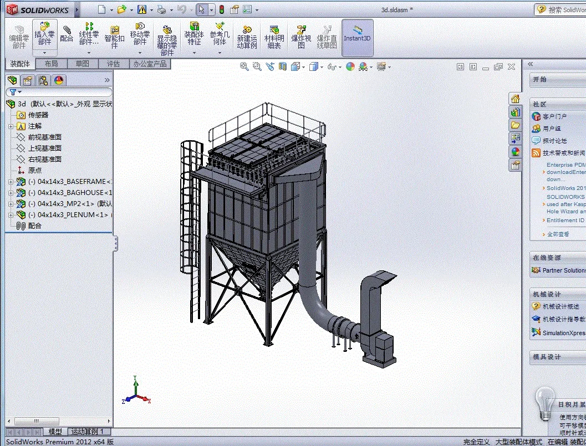This screenshot has height=446, width=586.
Task: Click the Insert Components (插入零部件) tool
Action: click(44, 34)
